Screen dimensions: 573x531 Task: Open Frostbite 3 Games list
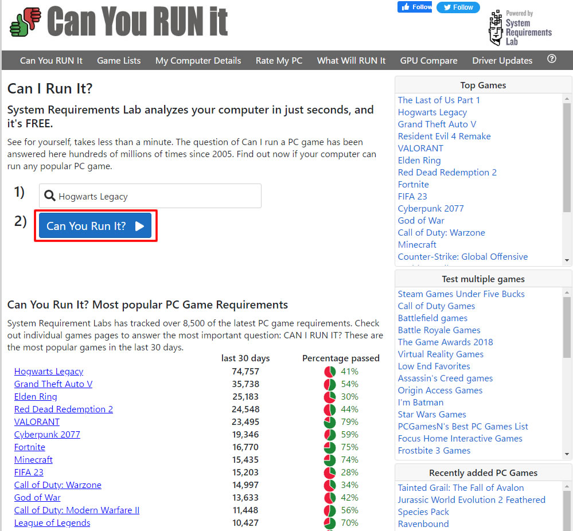tap(434, 451)
